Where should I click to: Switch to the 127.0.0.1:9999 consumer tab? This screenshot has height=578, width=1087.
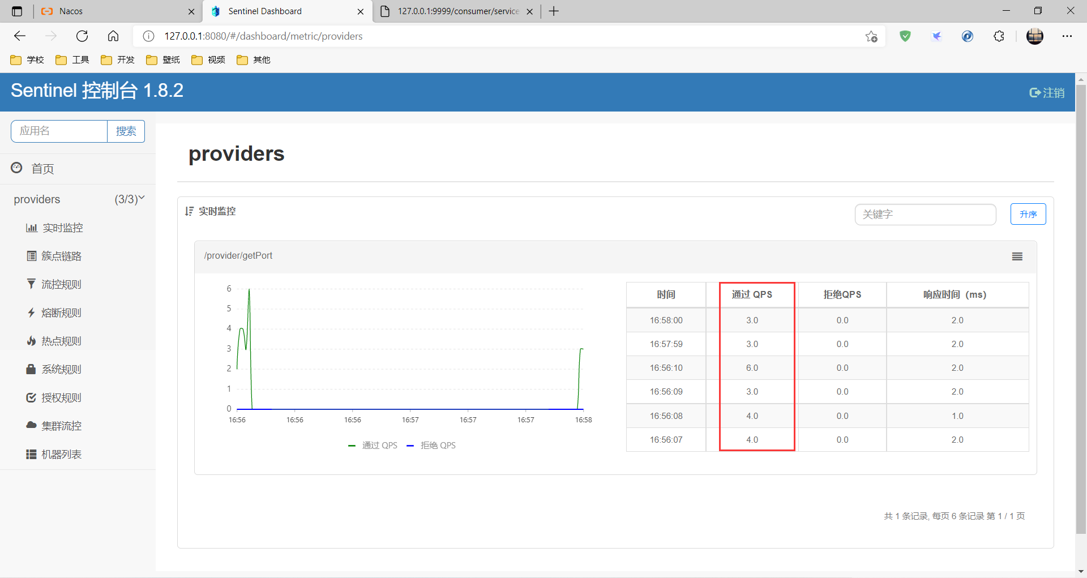pyautogui.click(x=456, y=11)
